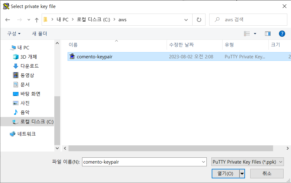Open recent locations dropdown chevron

pos(29,20)
